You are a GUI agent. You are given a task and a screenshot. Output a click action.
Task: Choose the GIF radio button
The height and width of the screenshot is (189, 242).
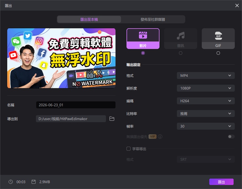pos(218,53)
